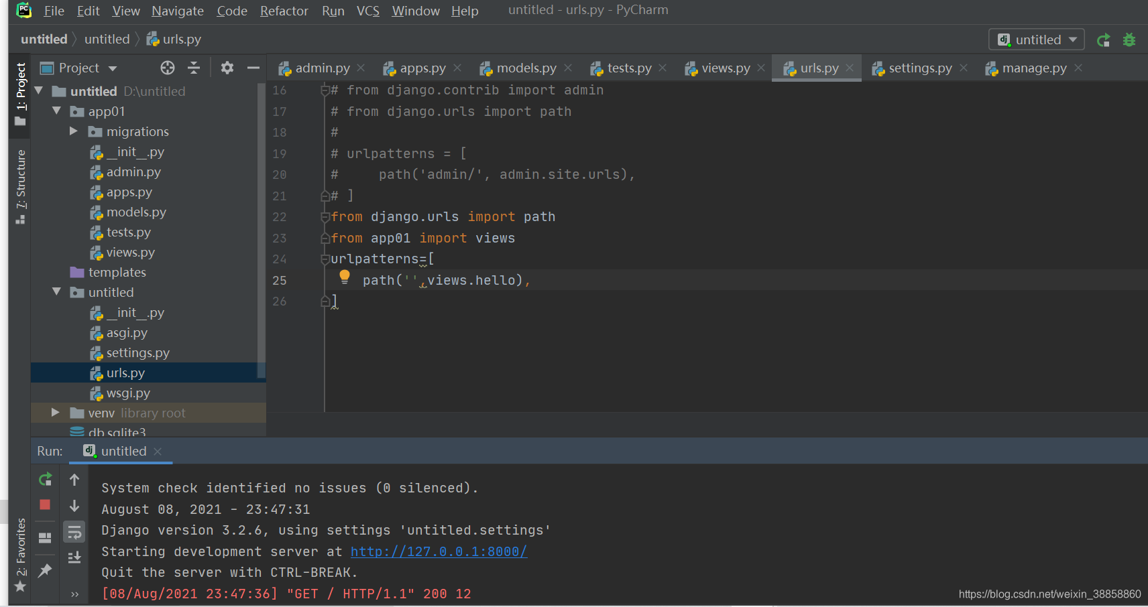The height and width of the screenshot is (607, 1148).
Task: Click the Down the stack trace arrow
Action: [74, 505]
